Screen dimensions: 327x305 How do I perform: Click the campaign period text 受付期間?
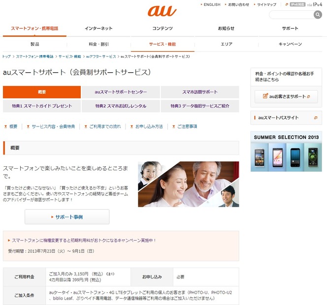51,251
